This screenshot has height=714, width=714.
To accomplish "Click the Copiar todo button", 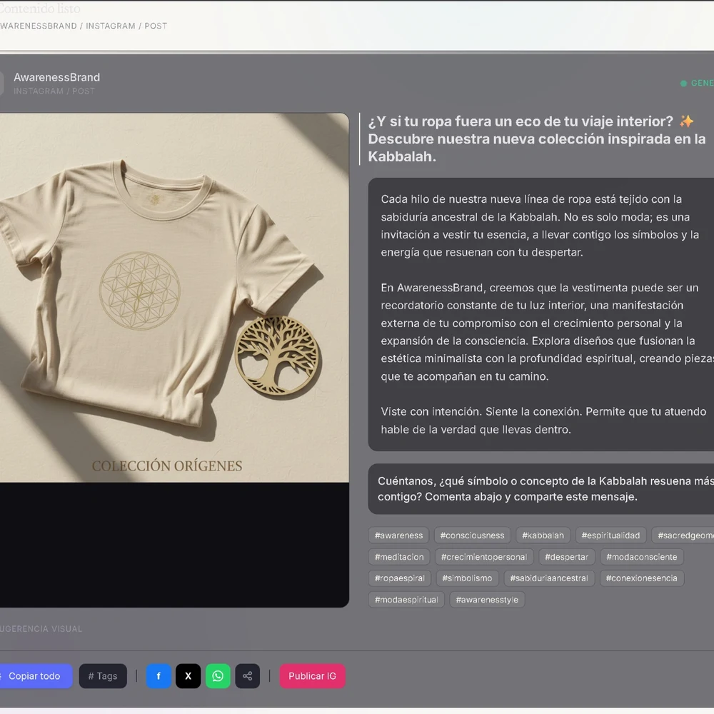I will (34, 675).
